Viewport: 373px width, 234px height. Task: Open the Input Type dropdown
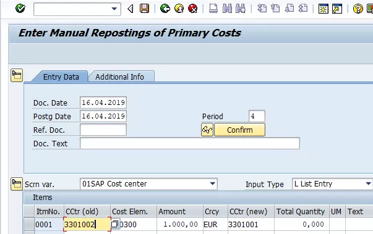tap(368, 184)
